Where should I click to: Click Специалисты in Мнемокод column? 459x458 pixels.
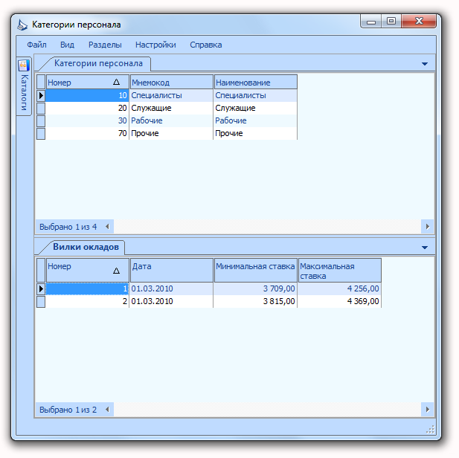click(171, 95)
